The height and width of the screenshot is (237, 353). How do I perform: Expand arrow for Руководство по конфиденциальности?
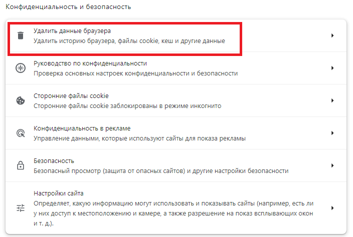[x=332, y=68]
